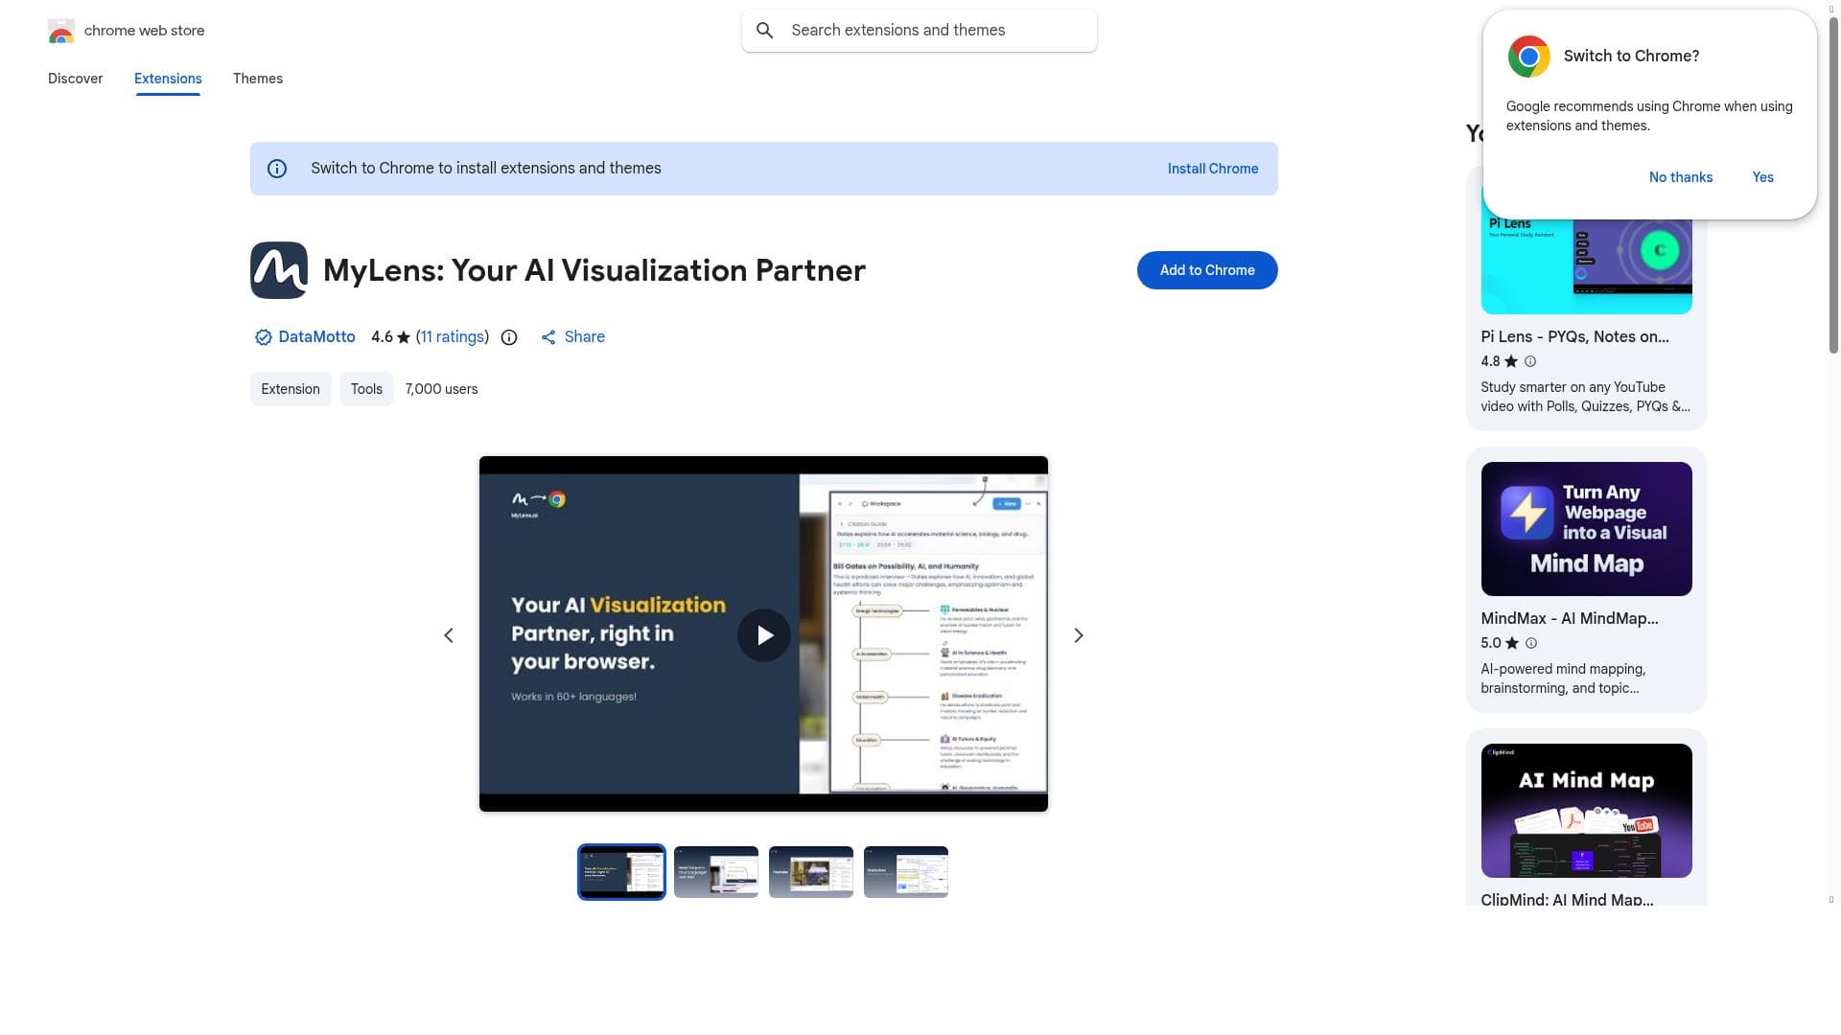
Task: Click the ratings info icon next to 11 ratings
Action: tap(509, 337)
